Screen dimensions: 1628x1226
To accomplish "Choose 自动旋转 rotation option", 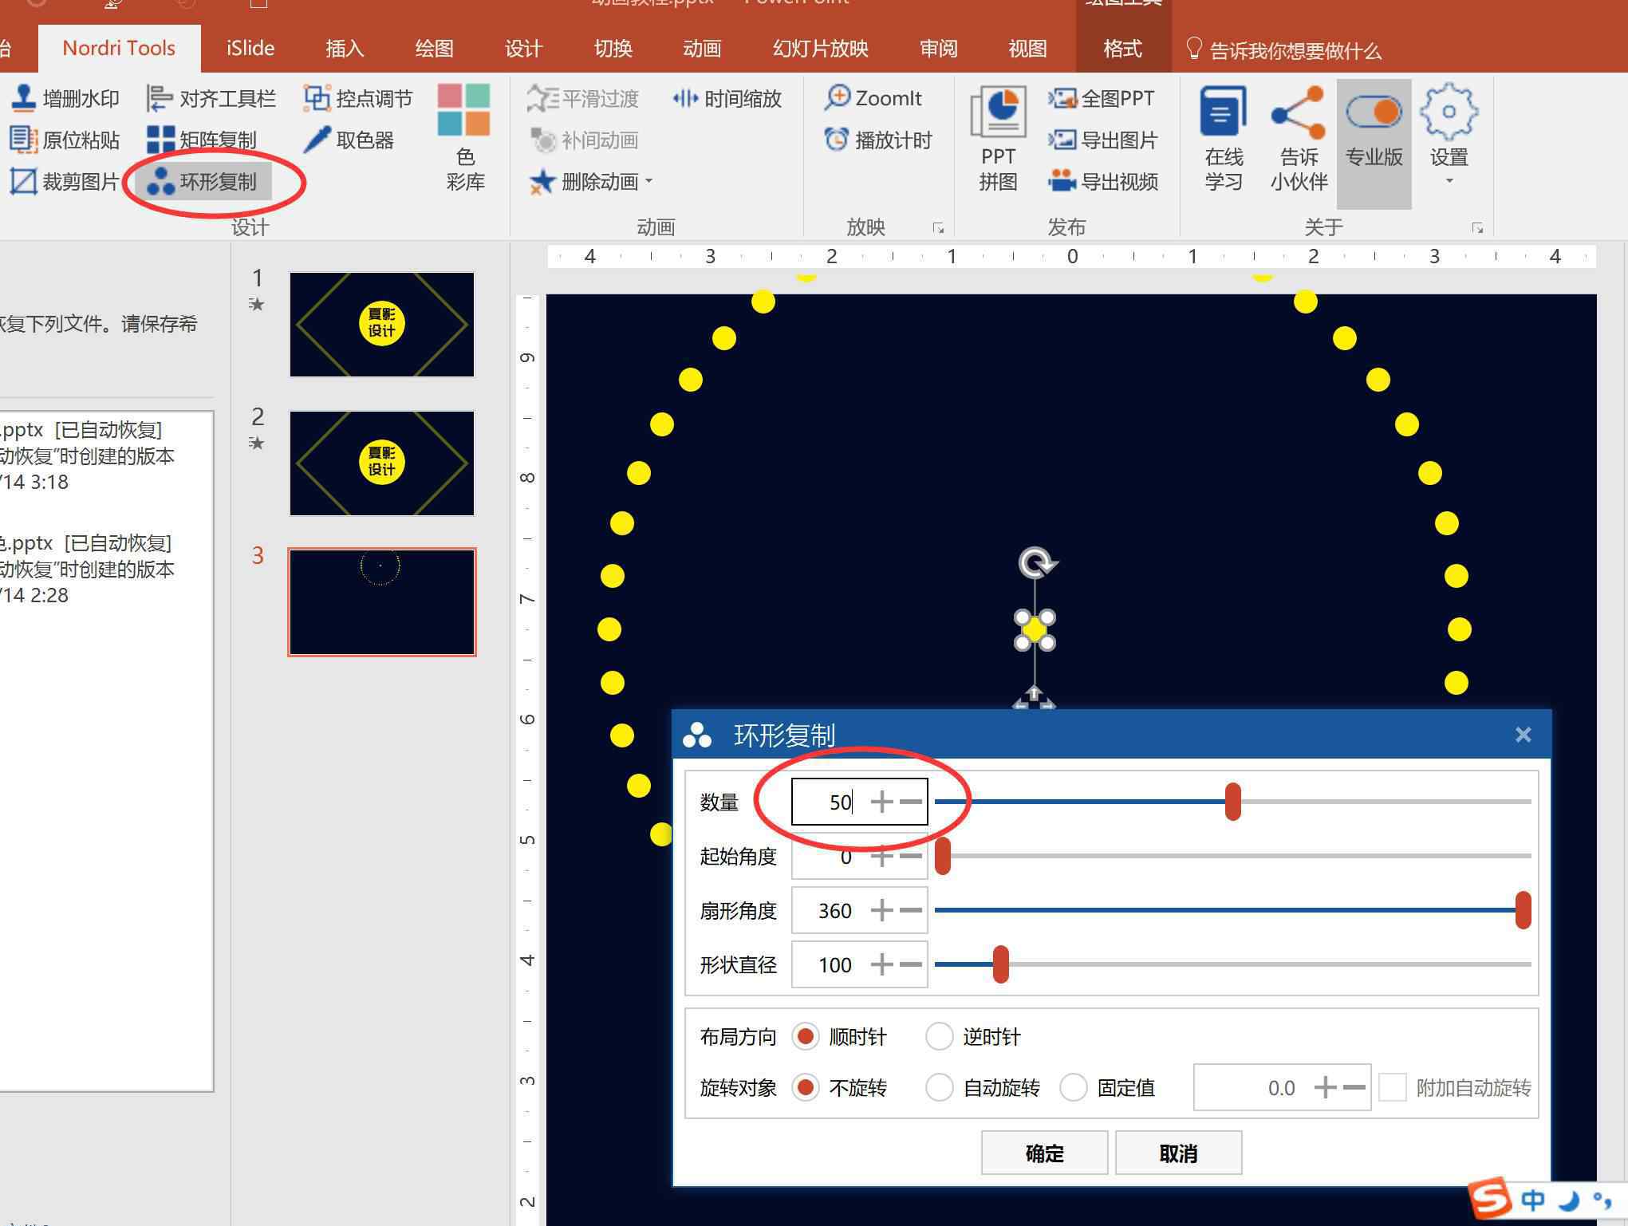I will [939, 1087].
